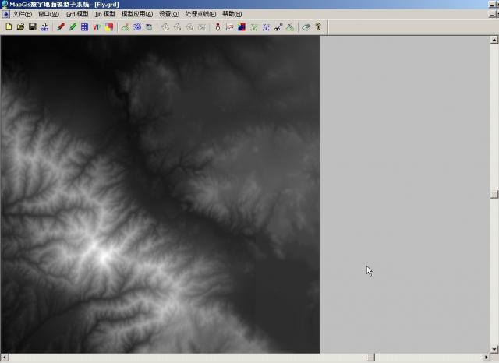Click the help question mark icon
The height and width of the screenshot is (363, 499).
[x=318, y=26]
